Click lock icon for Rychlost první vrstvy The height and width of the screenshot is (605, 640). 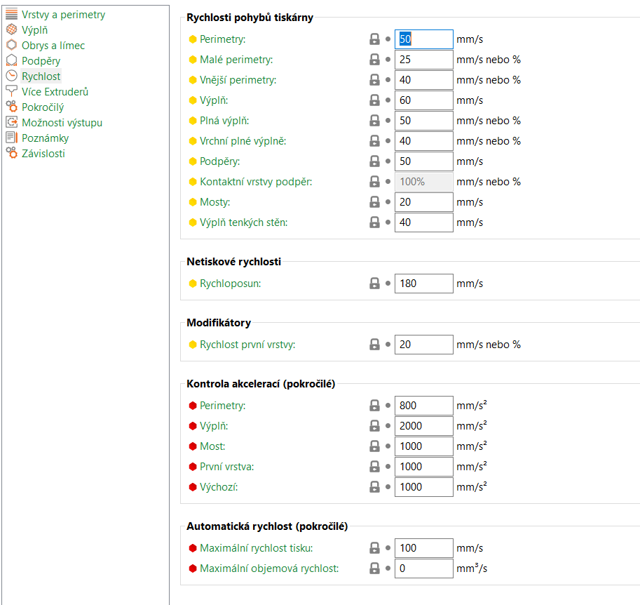(374, 345)
